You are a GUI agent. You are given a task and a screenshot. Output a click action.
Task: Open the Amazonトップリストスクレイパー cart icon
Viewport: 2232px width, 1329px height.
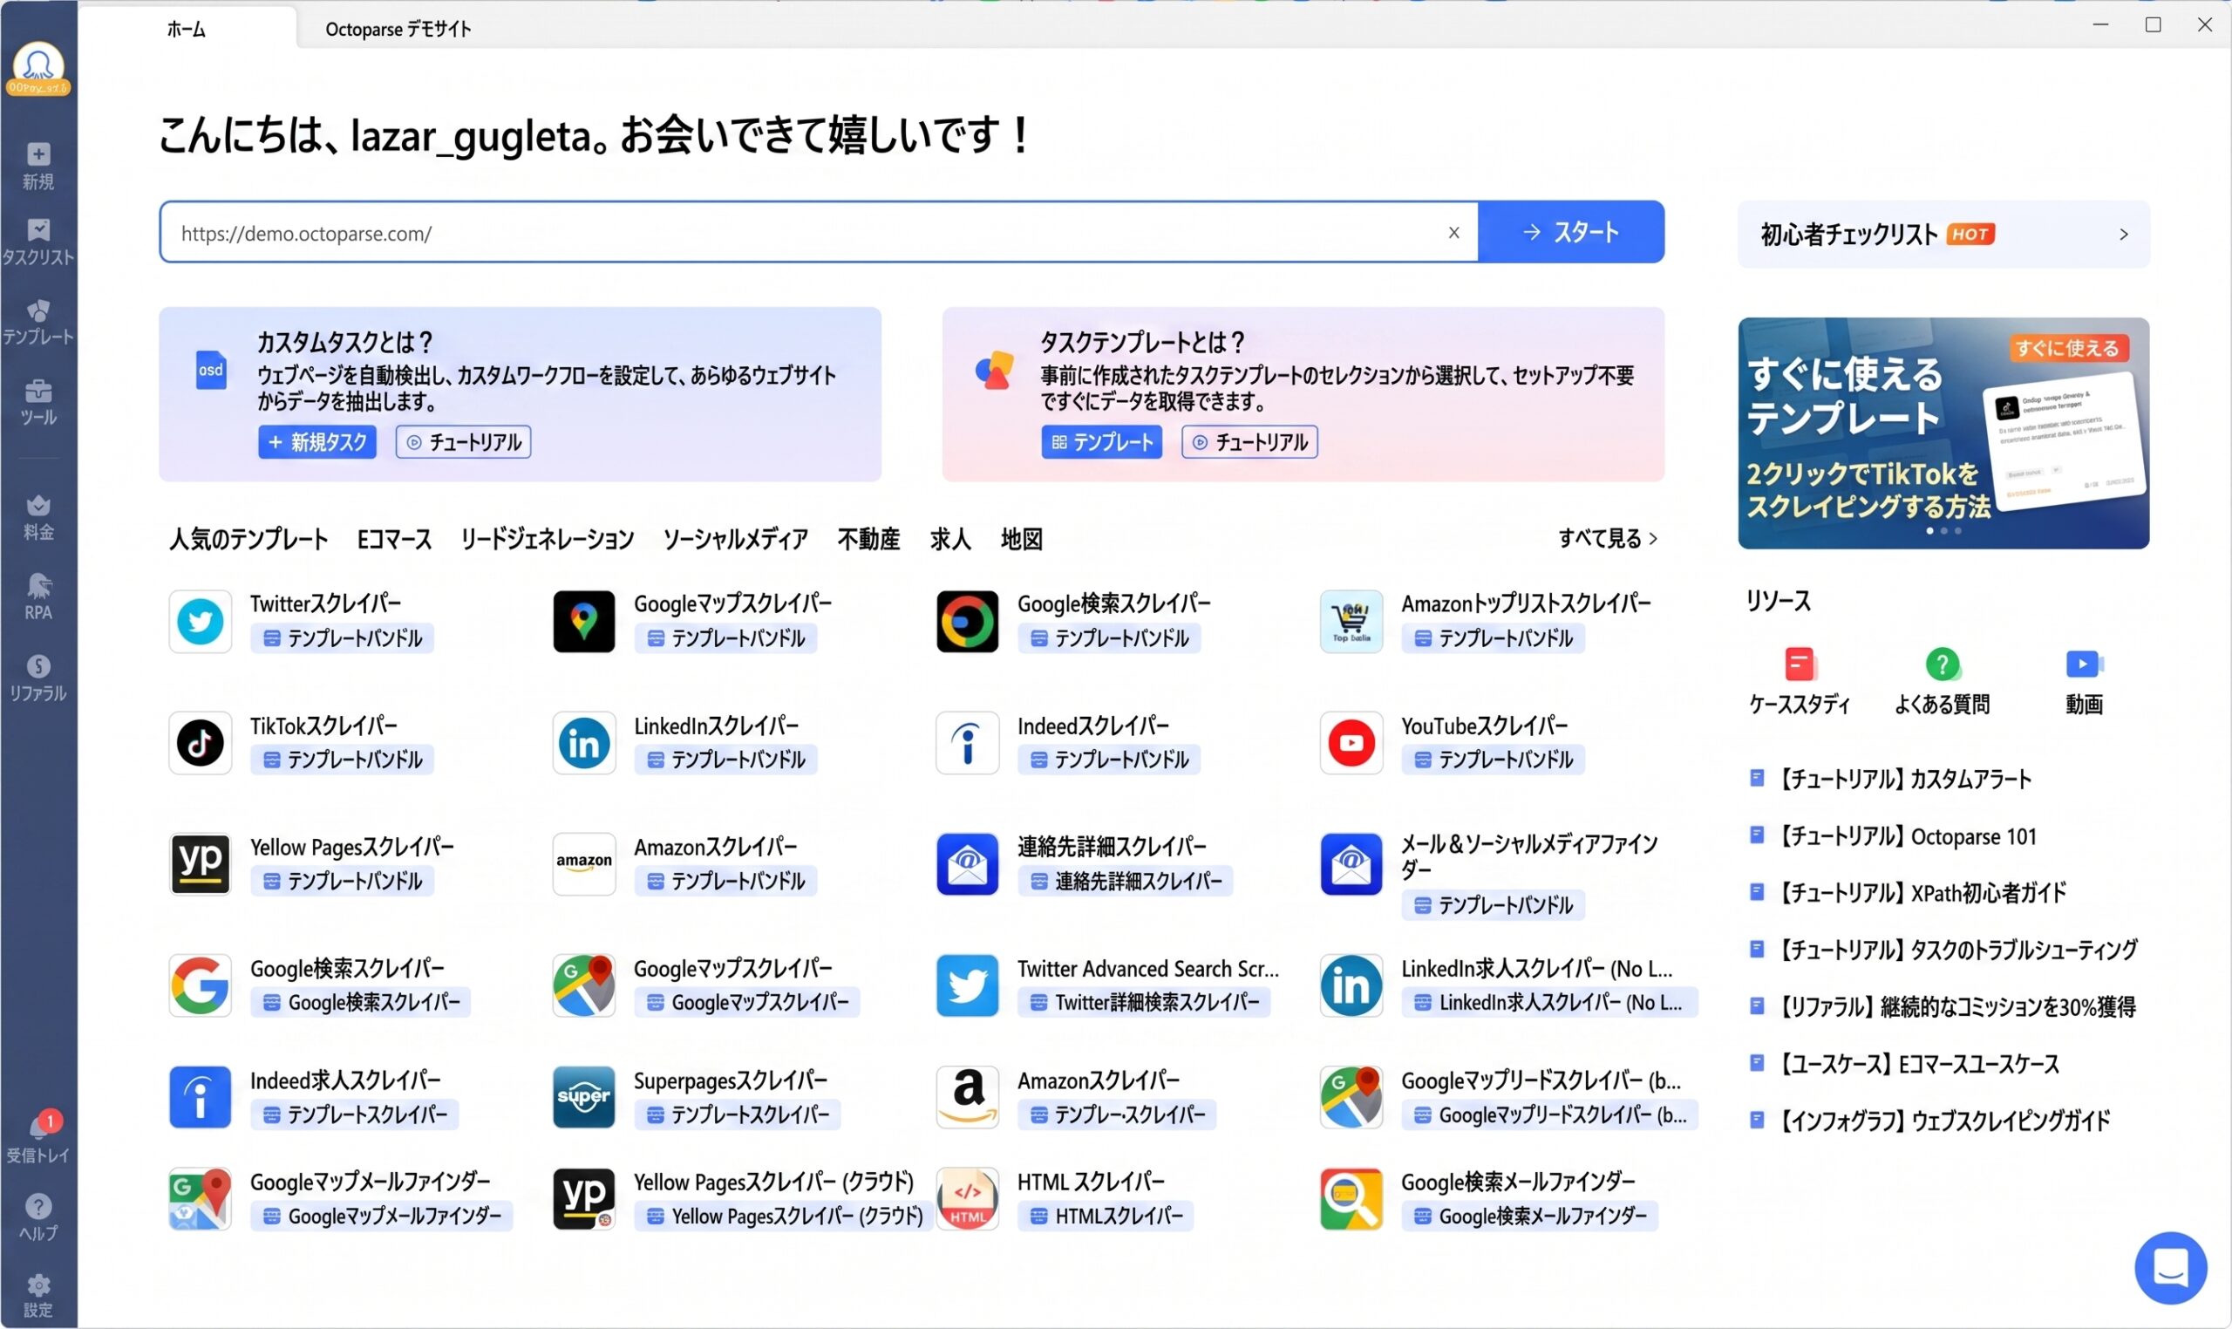[x=1351, y=621]
